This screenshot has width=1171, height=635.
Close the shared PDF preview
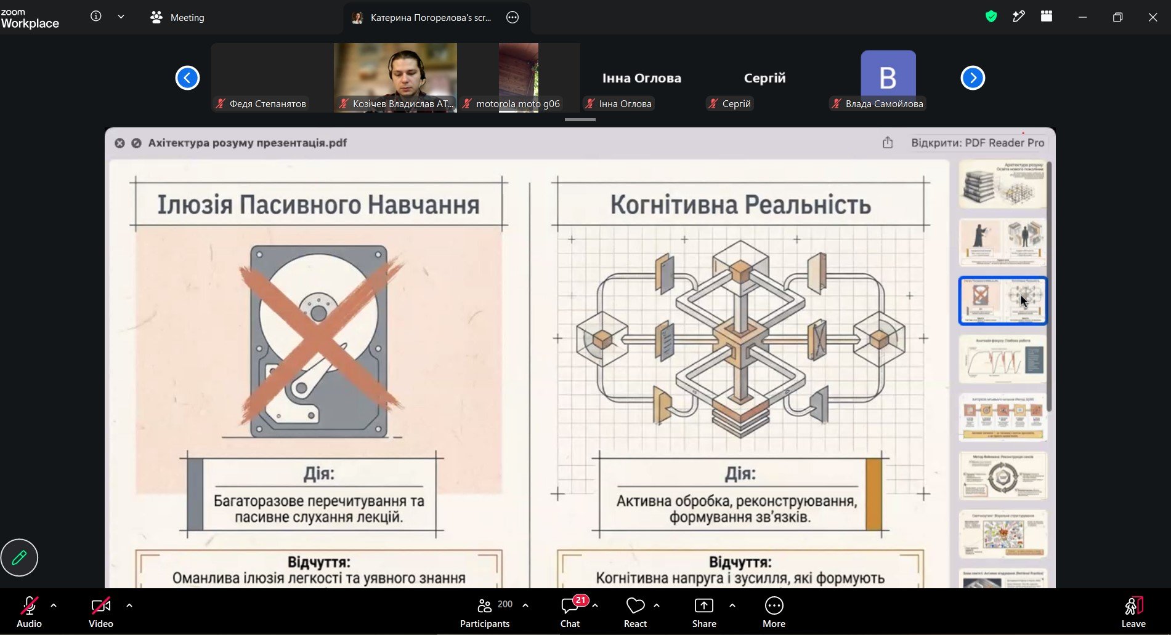click(120, 143)
